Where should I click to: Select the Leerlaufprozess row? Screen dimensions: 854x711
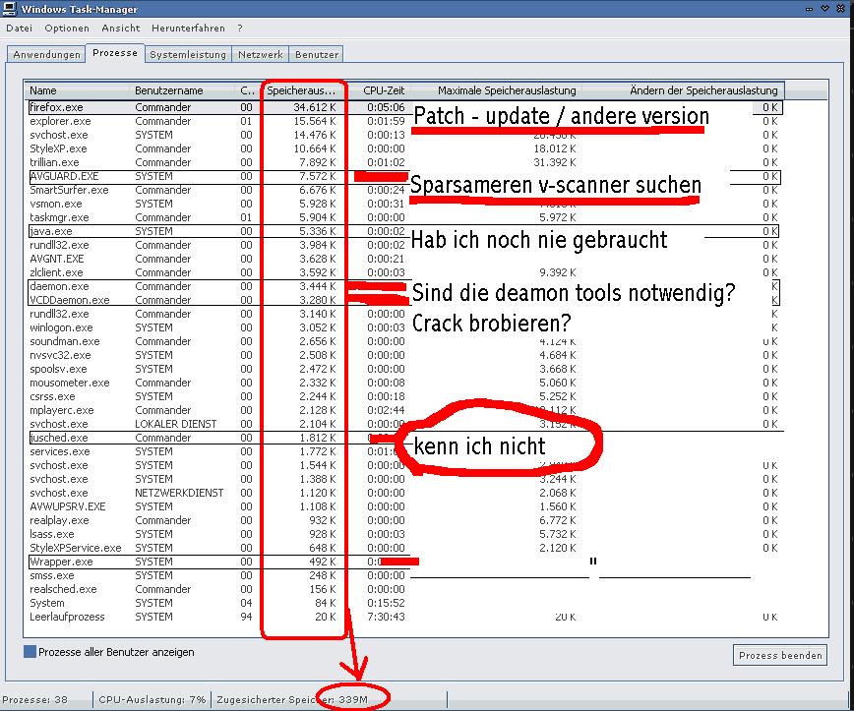pos(405,617)
